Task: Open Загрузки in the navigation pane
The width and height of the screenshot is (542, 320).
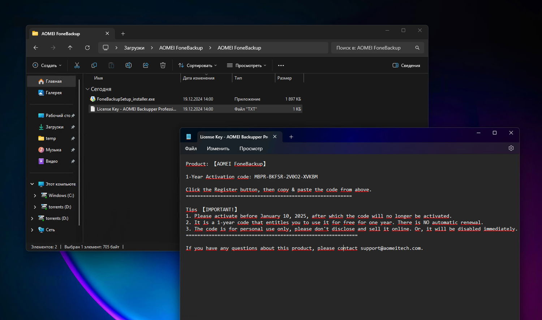Action: click(51, 127)
